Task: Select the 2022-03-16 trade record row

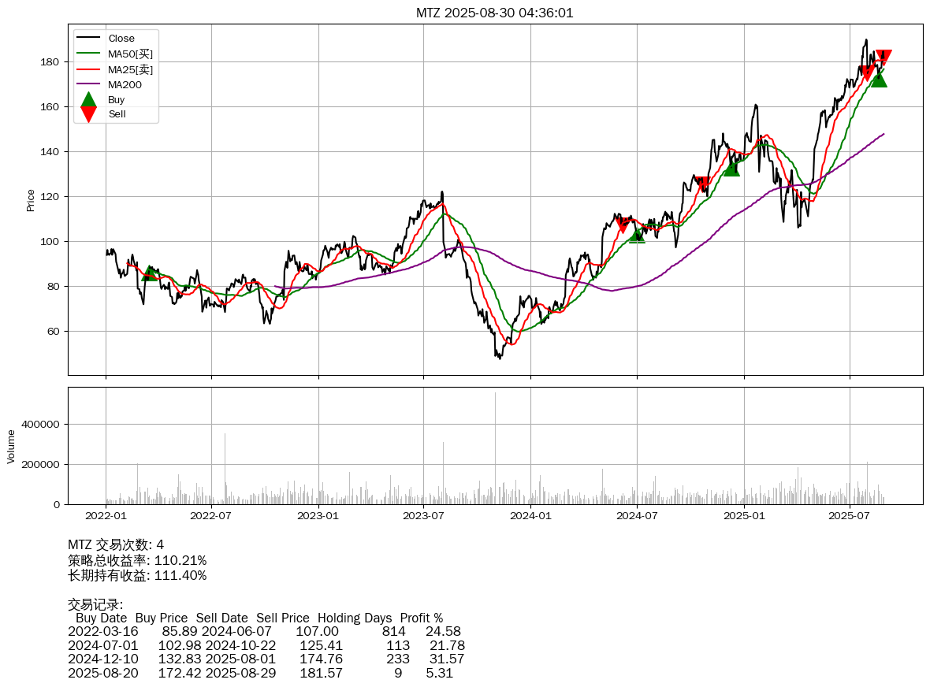Action: coord(264,631)
